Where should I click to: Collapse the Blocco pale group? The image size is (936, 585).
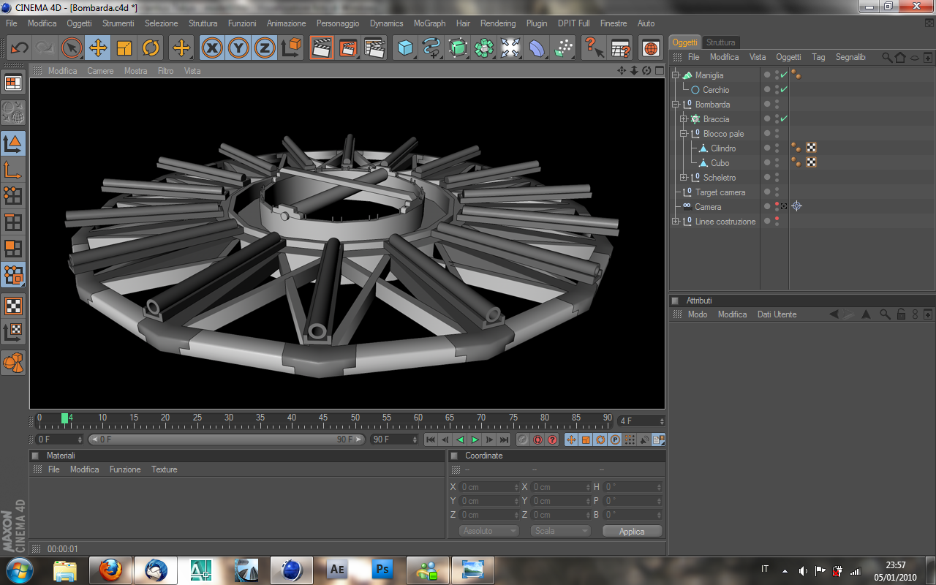coord(684,134)
